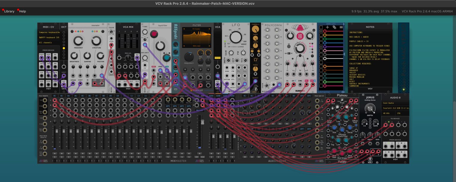Open the 48 kHz sample rate dropdown

[x=388, y=113]
